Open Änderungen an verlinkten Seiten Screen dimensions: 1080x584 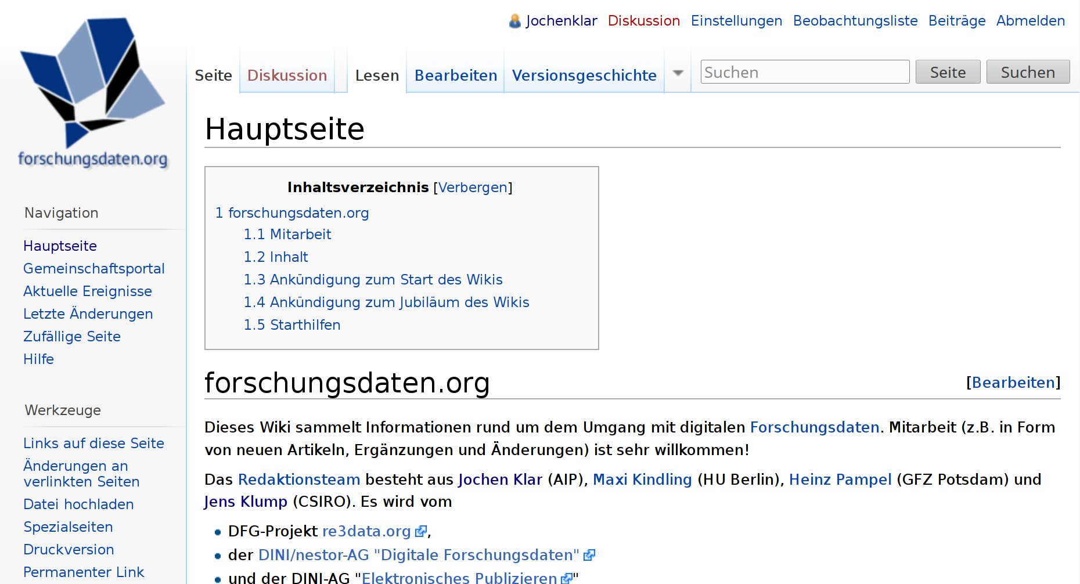tap(81, 474)
